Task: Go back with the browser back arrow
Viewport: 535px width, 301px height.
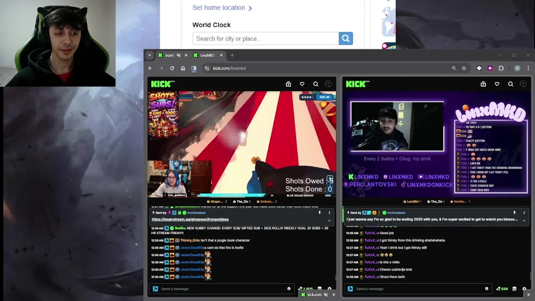Action: pyautogui.click(x=150, y=68)
